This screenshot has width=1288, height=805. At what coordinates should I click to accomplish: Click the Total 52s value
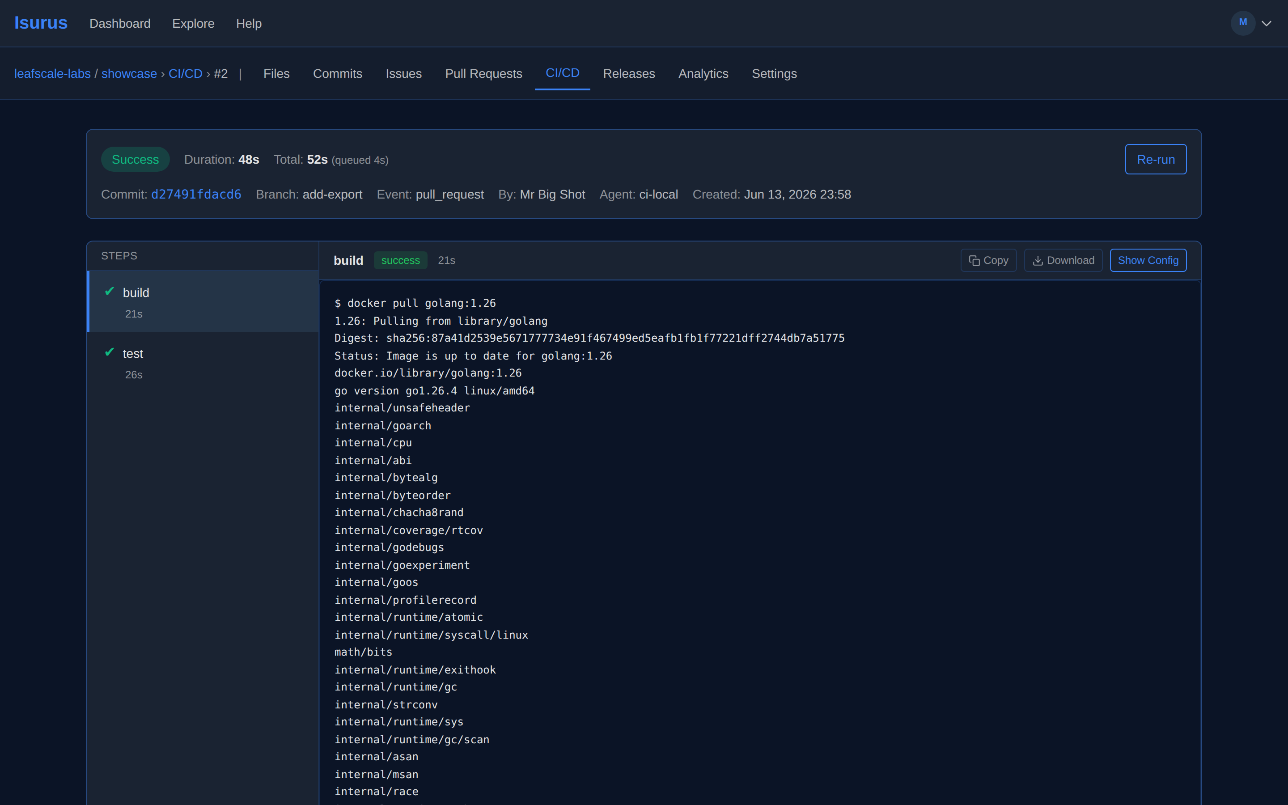click(x=317, y=160)
